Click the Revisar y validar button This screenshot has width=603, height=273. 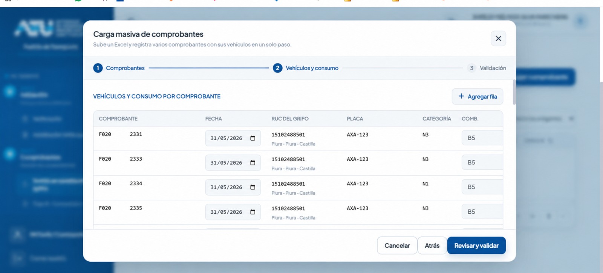point(476,246)
